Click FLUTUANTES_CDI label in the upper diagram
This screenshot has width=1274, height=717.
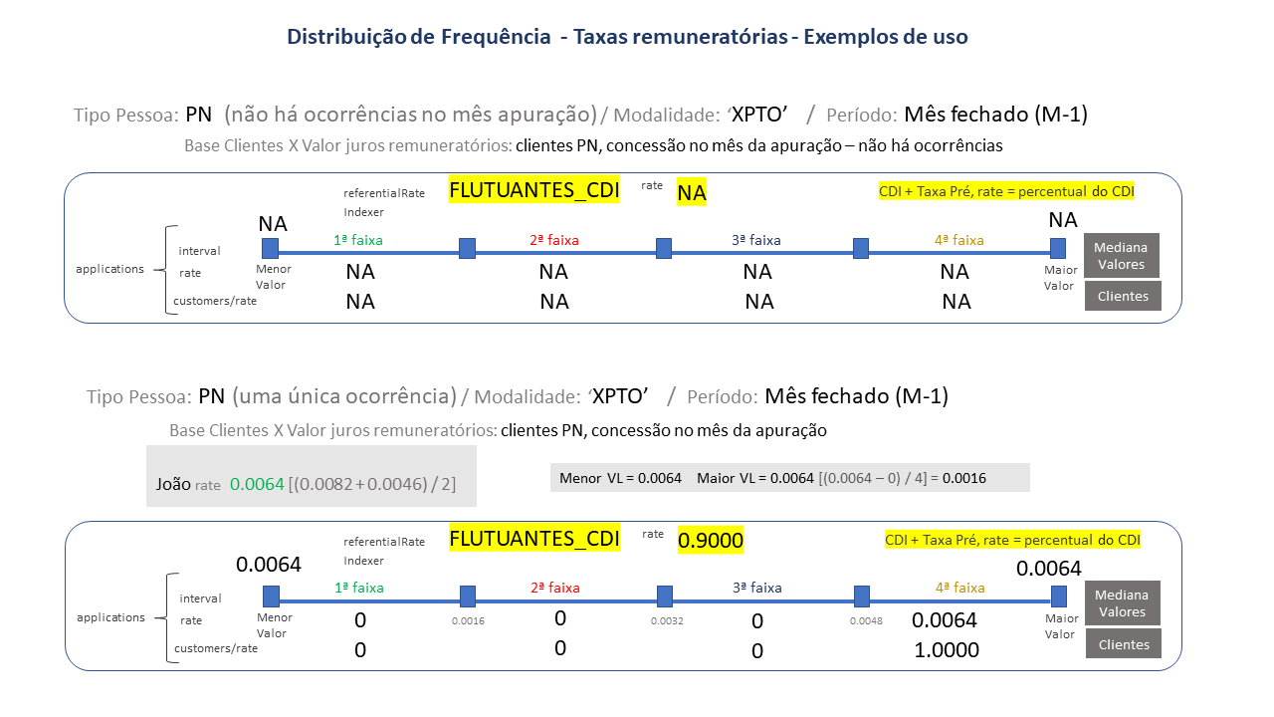click(534, 190)
